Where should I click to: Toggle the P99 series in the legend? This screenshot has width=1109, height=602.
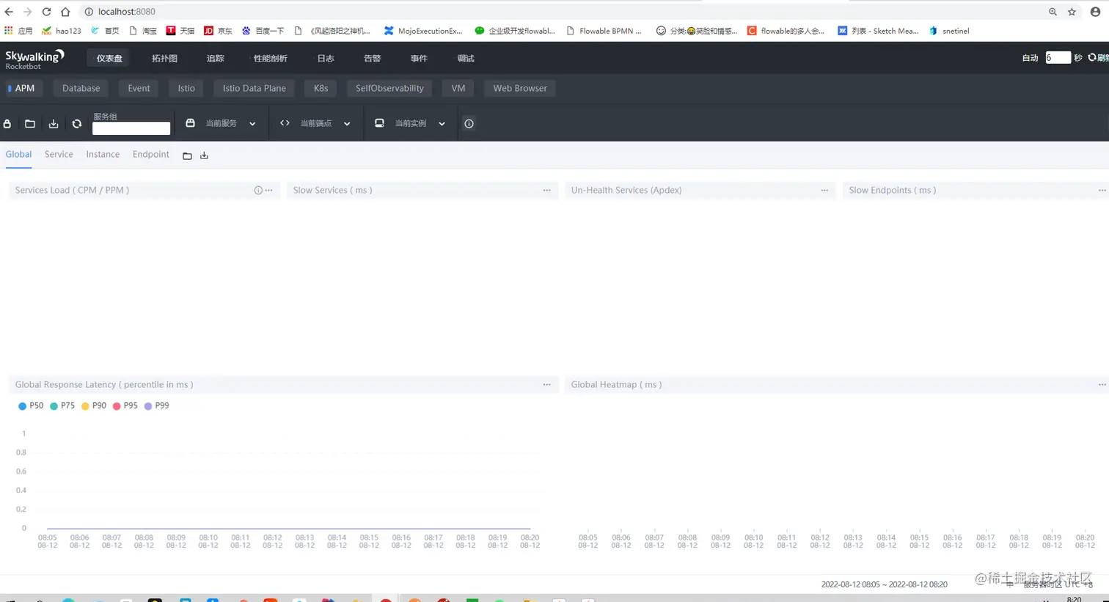[x=157, y=405]
